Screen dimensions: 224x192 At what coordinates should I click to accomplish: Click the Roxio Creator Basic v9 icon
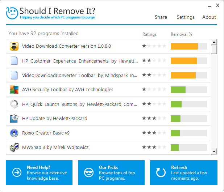[14, 133]
